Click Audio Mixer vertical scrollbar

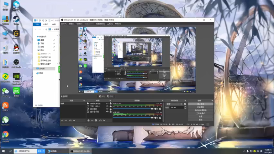pyautogui.click(x=164, y=112)
